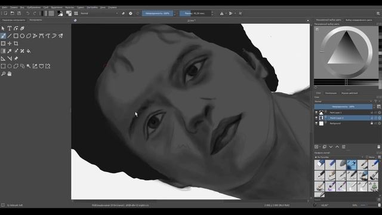The width and height of the screenshot is (382, 215).
Task: Switch to the Выбор определенного цвета tab
Action: coord(359,20)
